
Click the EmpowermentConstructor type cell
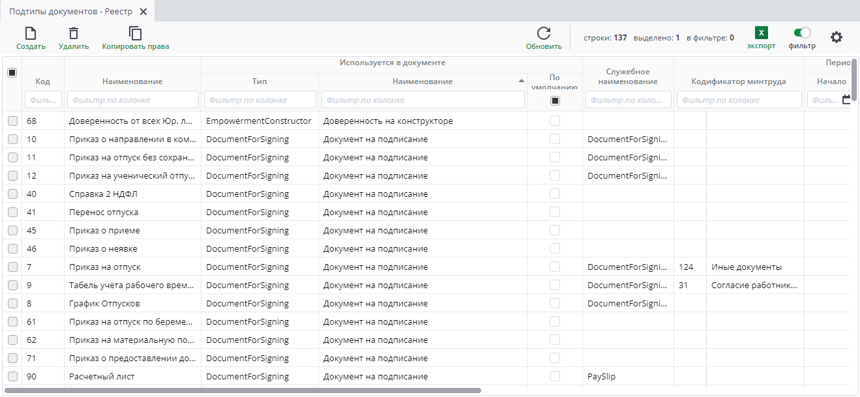pyautogui.click(x=259, y=121)
